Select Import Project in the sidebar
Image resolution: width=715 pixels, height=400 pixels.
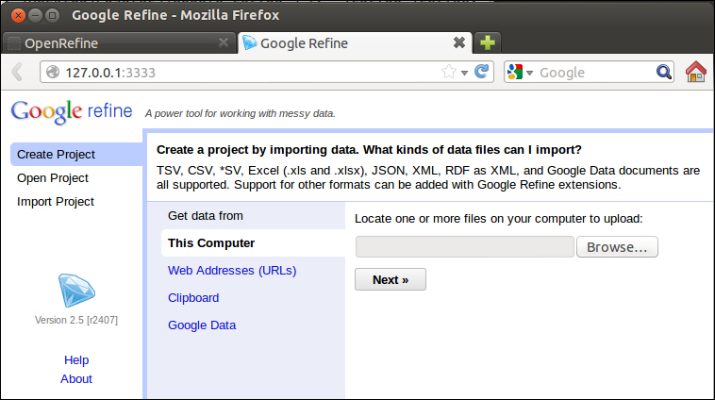[55, 202]
